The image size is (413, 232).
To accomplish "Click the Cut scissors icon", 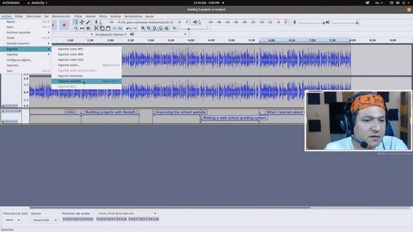I will click(x=96, y=28).
